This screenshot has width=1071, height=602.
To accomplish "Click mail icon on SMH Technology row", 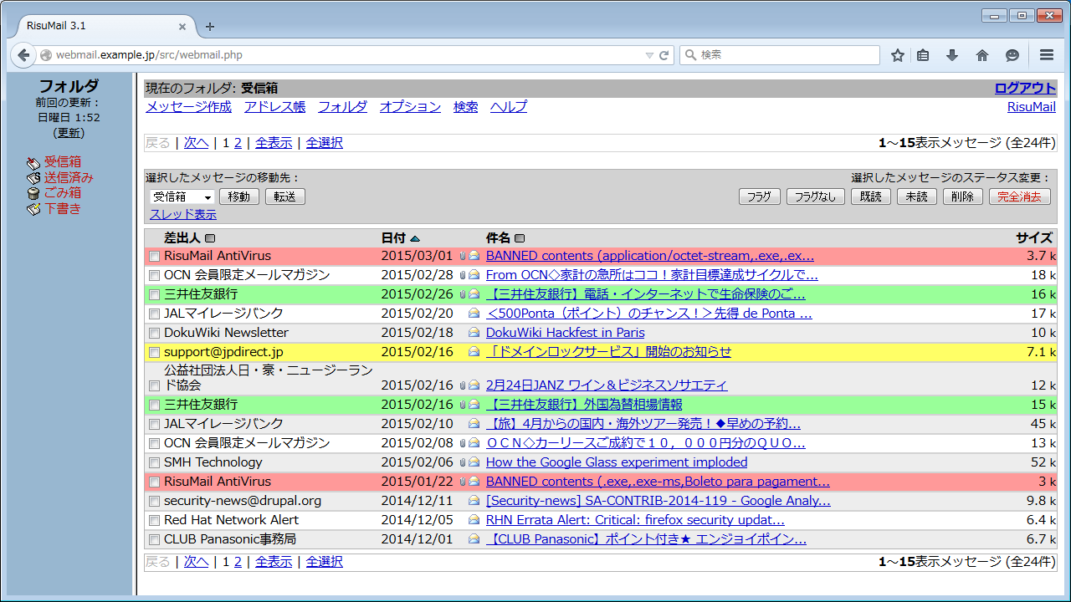I will click(474, 462).
